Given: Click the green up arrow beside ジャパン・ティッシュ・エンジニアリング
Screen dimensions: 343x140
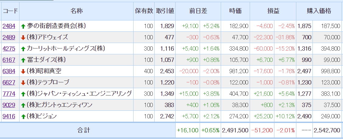Looking at the screenshot, I should [23, 94].
